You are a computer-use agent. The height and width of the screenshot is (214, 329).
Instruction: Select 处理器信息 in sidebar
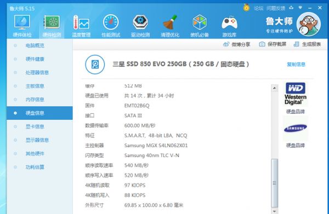[39, 72]
